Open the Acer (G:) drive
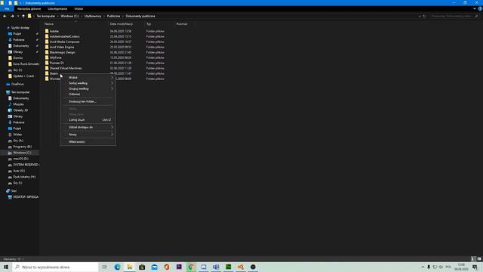483x272 pixels. (19, 171)
